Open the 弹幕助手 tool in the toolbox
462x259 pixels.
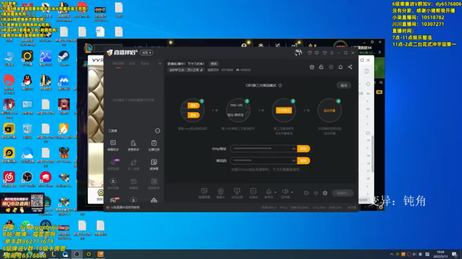pos(113,146)
